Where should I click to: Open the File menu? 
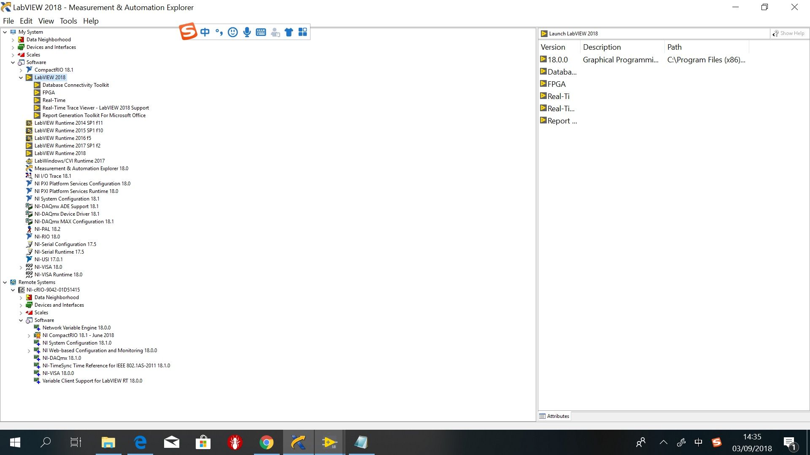coord(8,21)
